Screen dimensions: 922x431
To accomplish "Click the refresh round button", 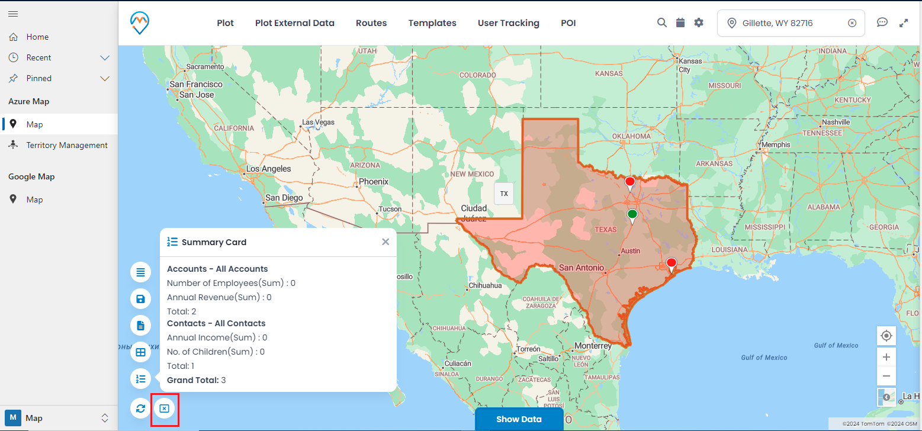I will (141, 409).
